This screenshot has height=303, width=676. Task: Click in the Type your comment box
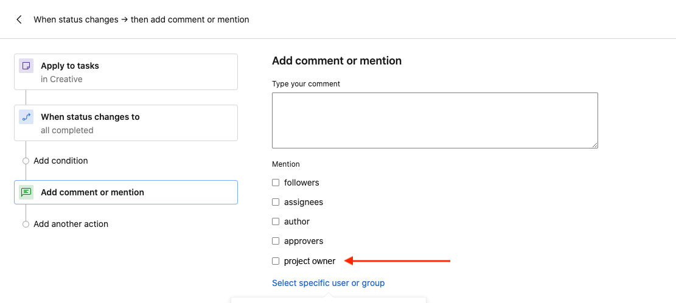pos(434,120)
